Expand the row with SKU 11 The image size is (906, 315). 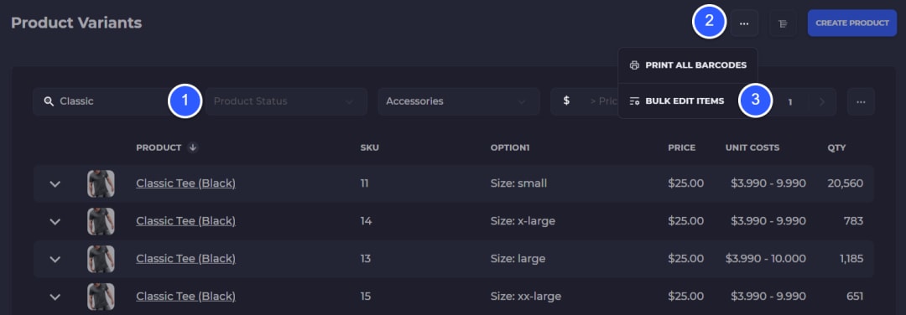55,184
